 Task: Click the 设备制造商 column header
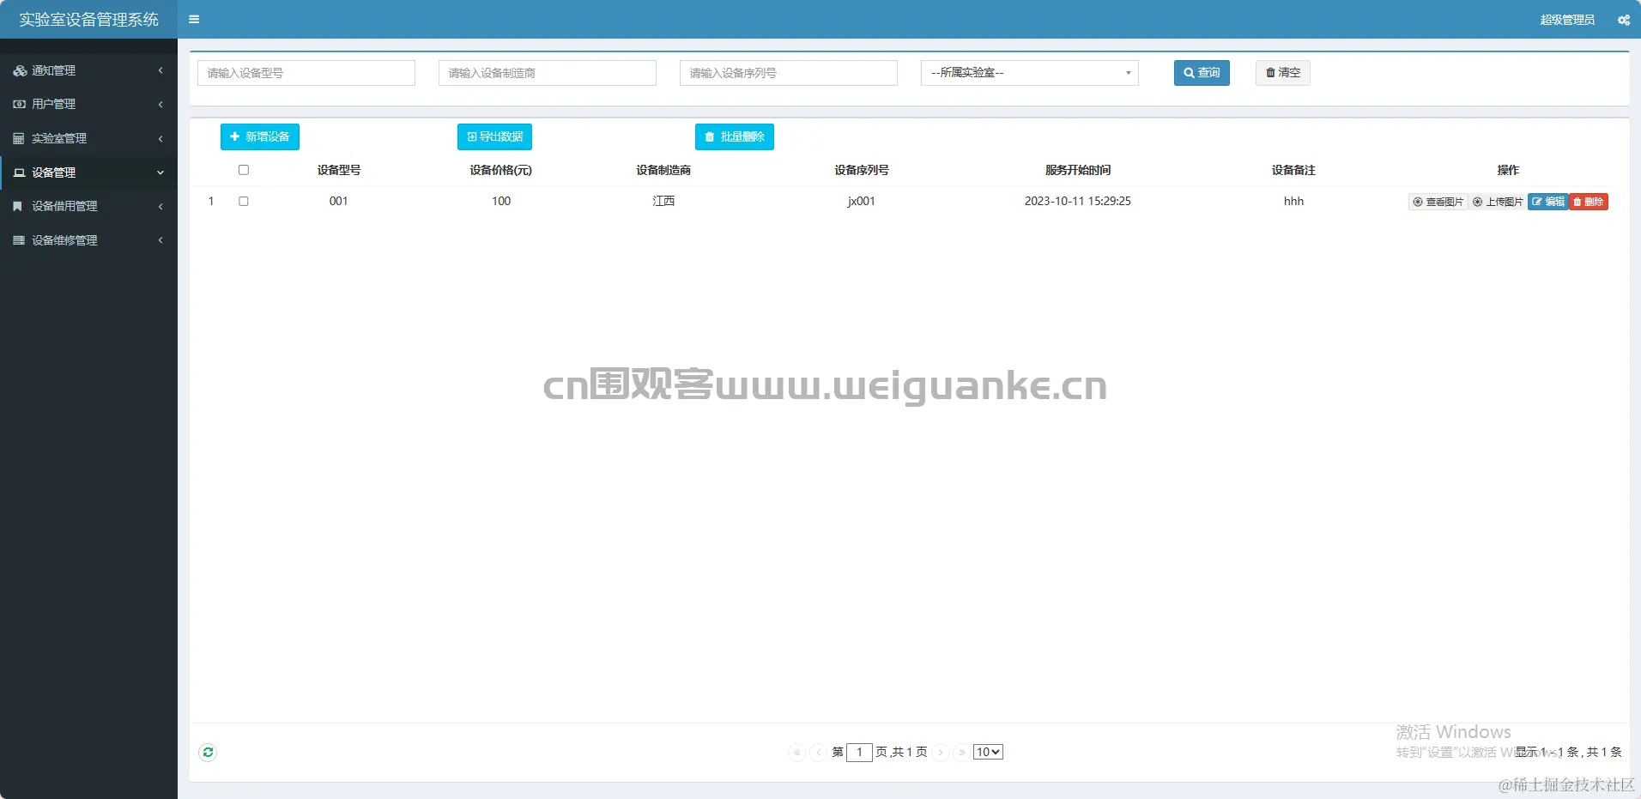point(663,170)
